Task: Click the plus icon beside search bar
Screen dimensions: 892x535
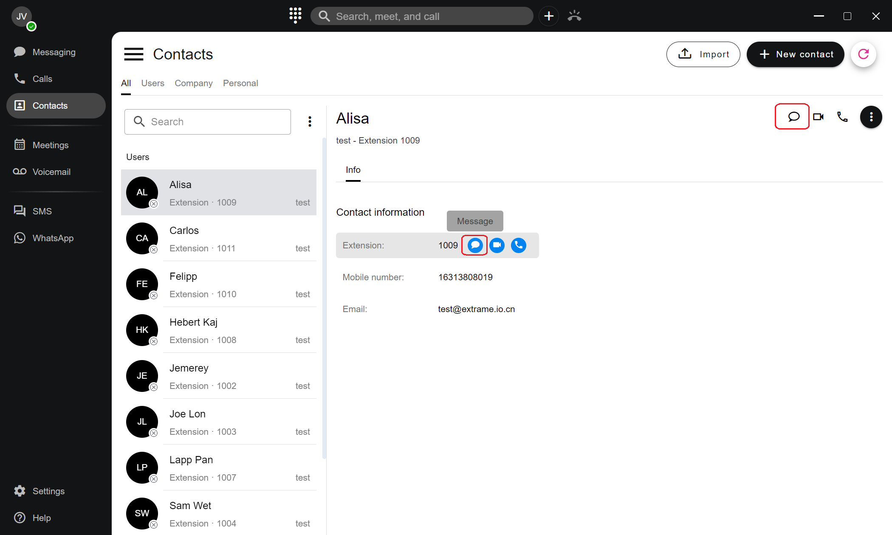Action: click(549, 16)
